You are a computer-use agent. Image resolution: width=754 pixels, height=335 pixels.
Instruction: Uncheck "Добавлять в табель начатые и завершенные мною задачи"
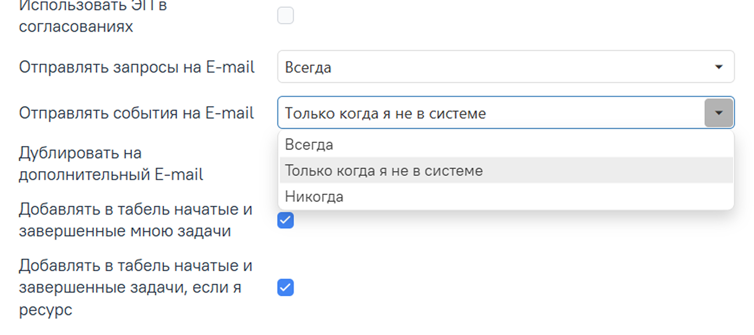pyautogui.click(x=285, y=220)
